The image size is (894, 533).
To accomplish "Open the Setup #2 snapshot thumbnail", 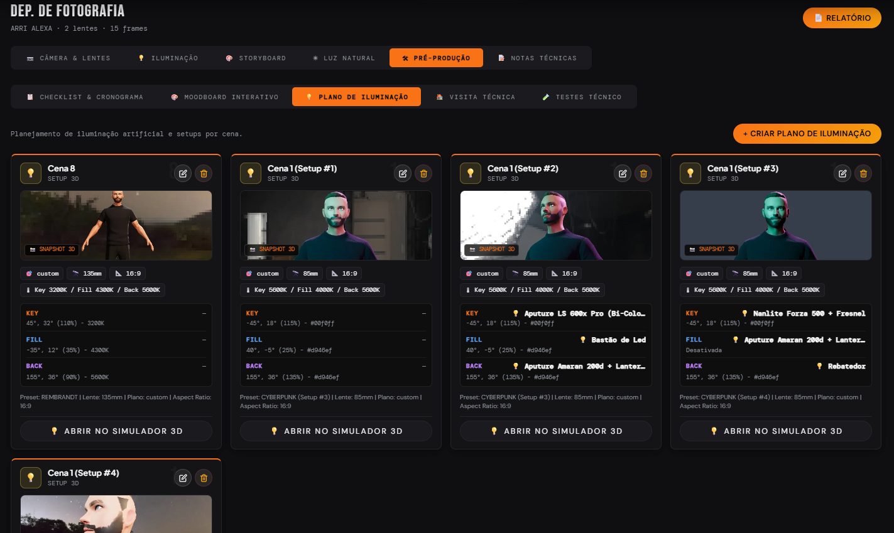I will 556,225.
